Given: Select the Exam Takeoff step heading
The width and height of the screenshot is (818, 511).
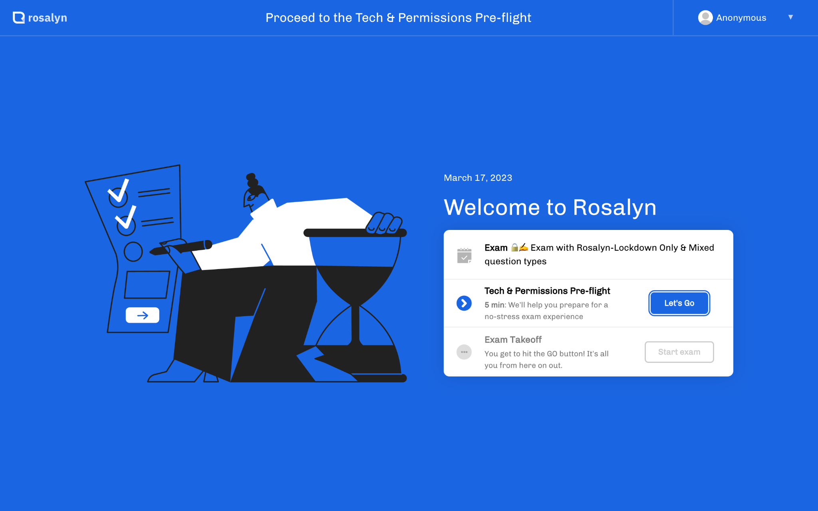Looking at the screenshot, I should (x=513, y=340).
